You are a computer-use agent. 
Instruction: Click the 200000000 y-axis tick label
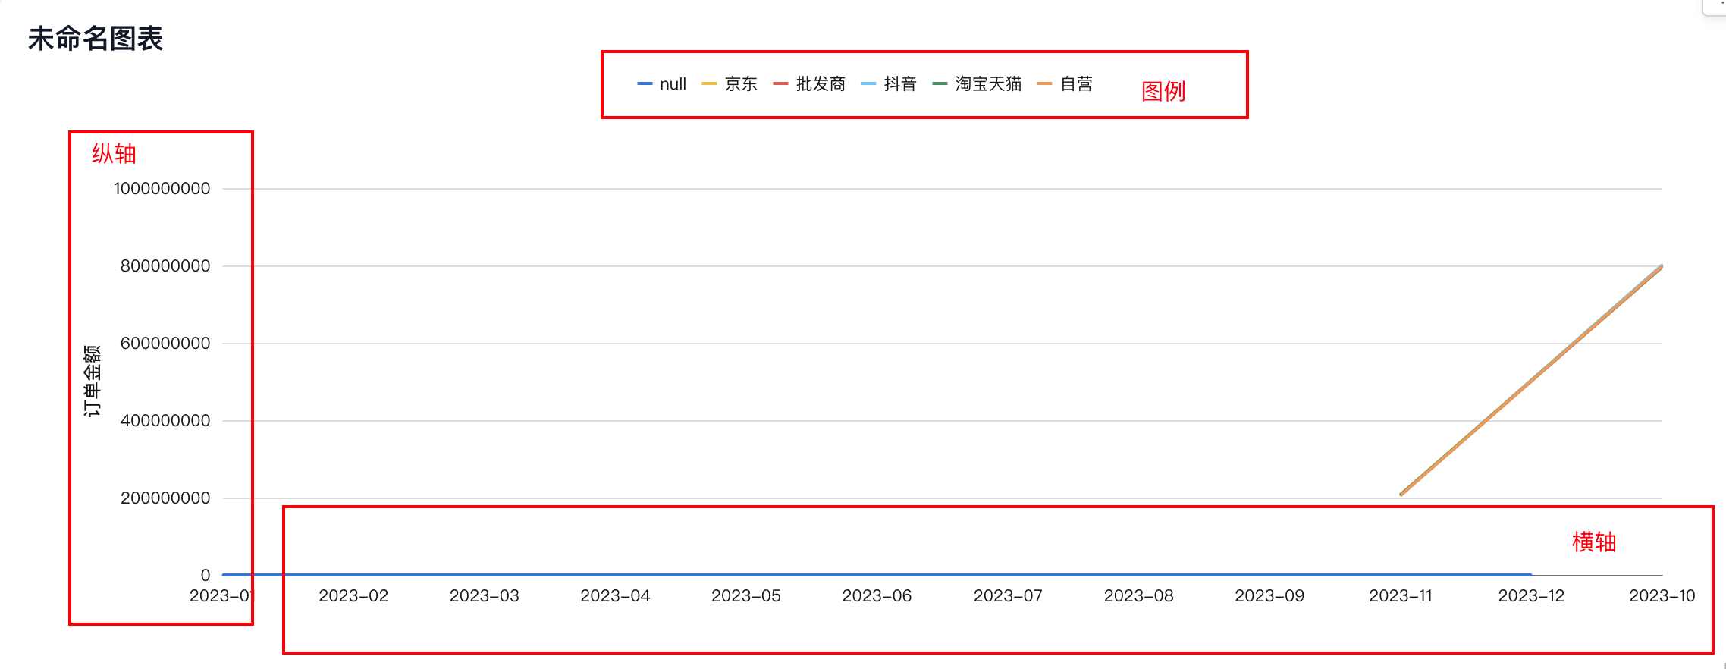pos(165,498)
